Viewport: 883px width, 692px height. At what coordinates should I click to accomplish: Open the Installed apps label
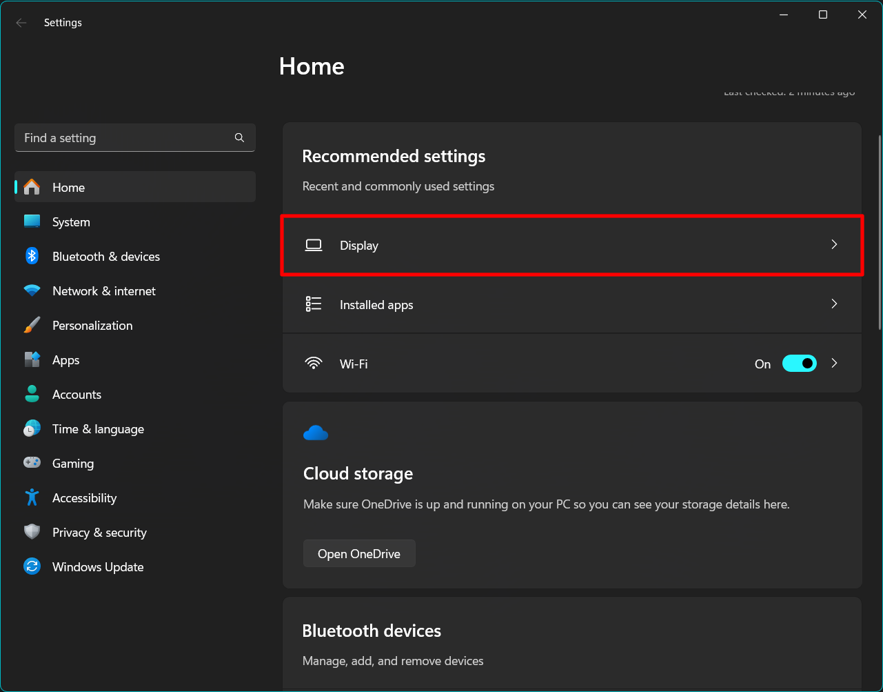376,305
